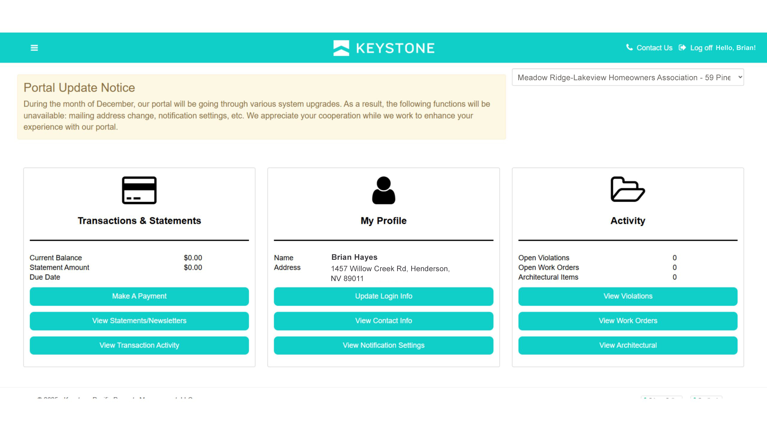Open the hamburger menu icon
Viewport: 767px width, 431px height.
34,48
